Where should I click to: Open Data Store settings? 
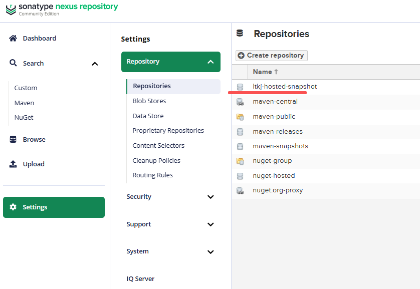pyautogui.click(x=148, y=116)
